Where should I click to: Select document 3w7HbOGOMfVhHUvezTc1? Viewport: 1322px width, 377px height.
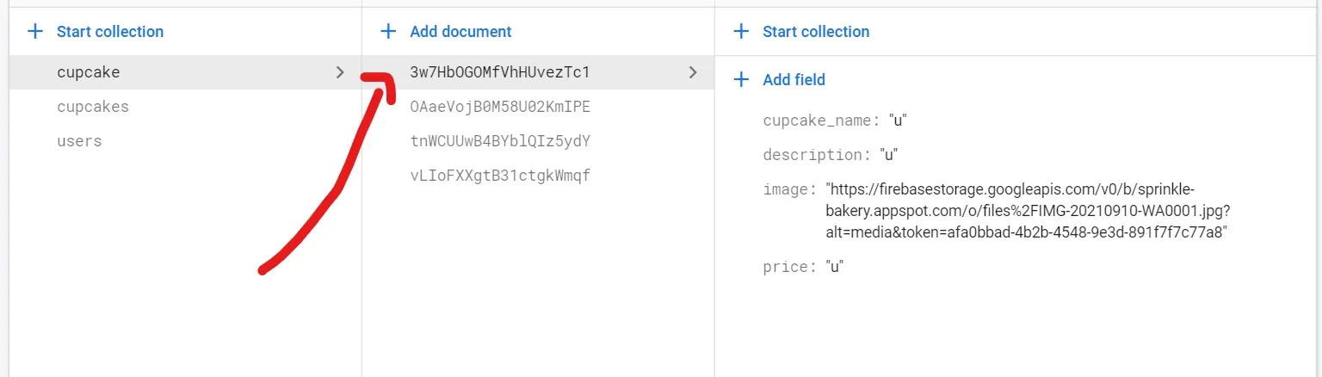pyautogui.click(x=500, y=72)
